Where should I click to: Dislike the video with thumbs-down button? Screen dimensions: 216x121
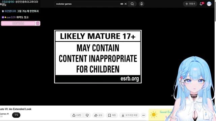(x=87, y=115)
